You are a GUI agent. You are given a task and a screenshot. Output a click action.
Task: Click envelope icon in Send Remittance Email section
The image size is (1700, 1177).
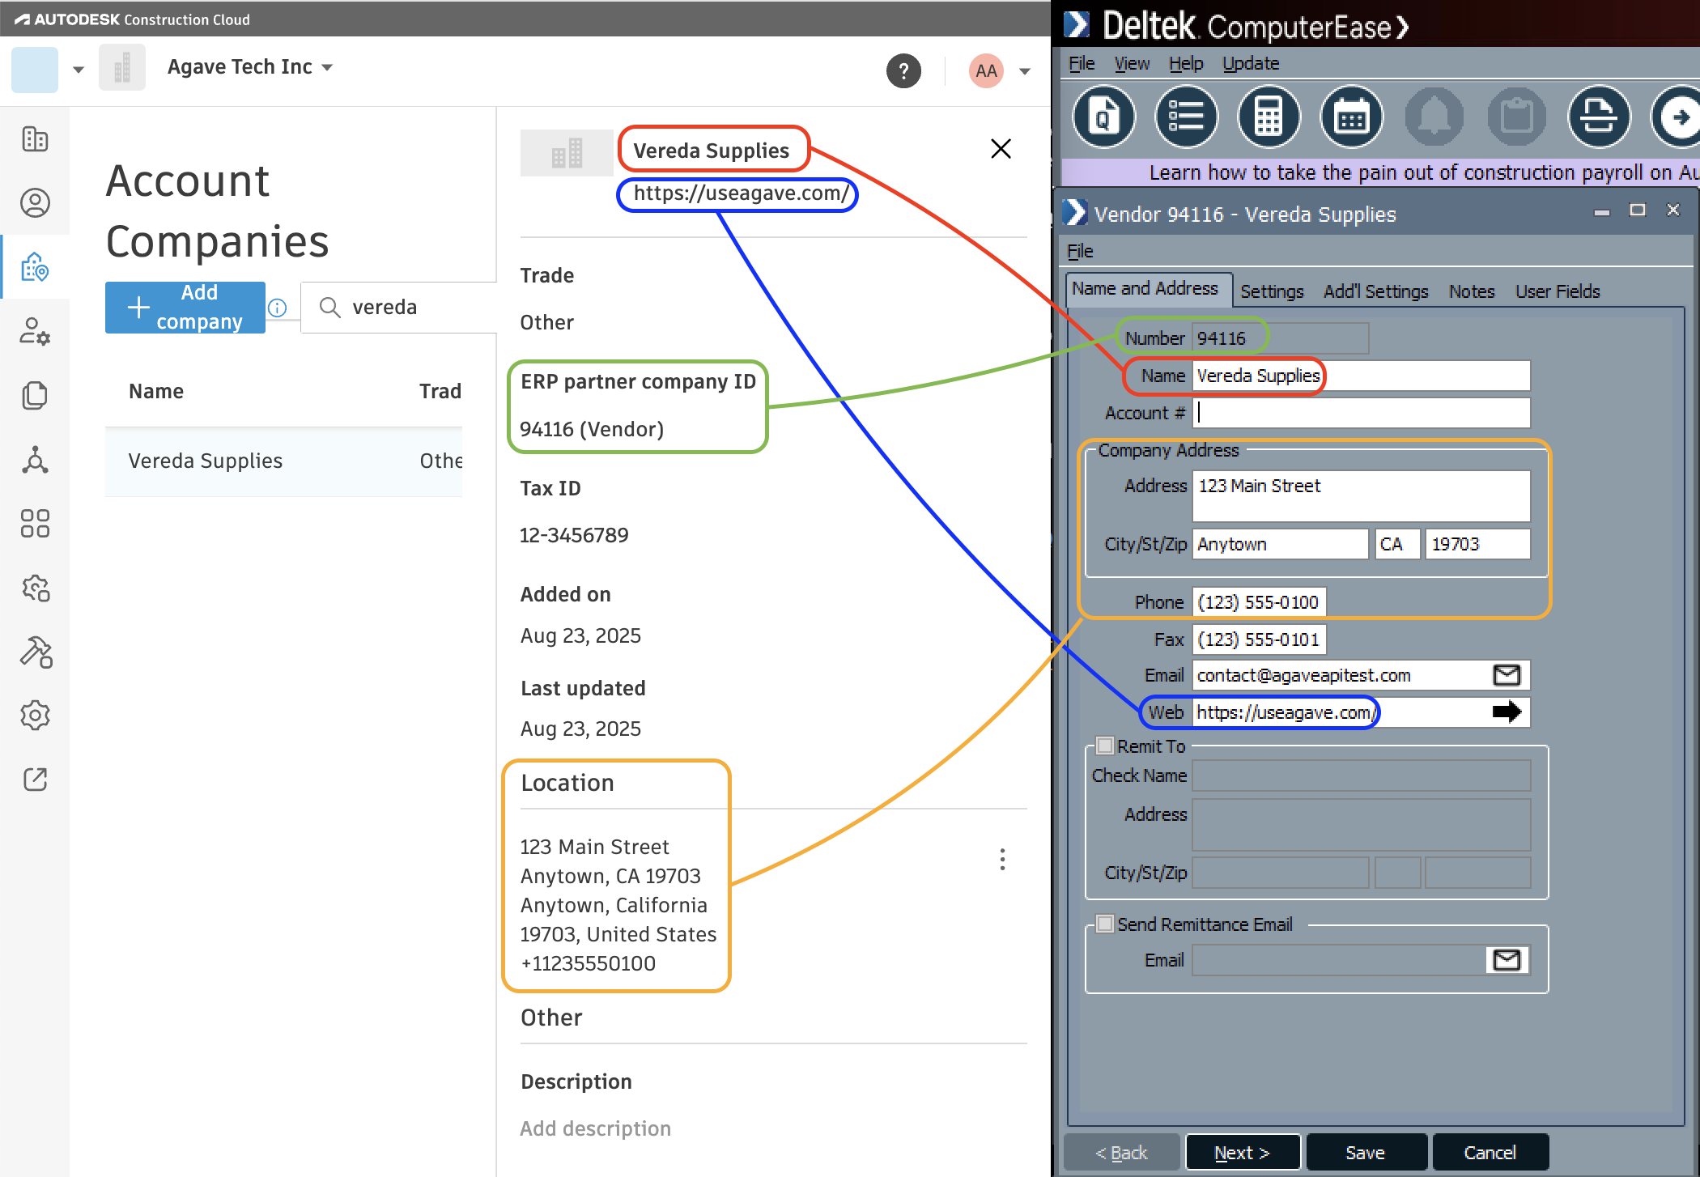point(1507,960)
